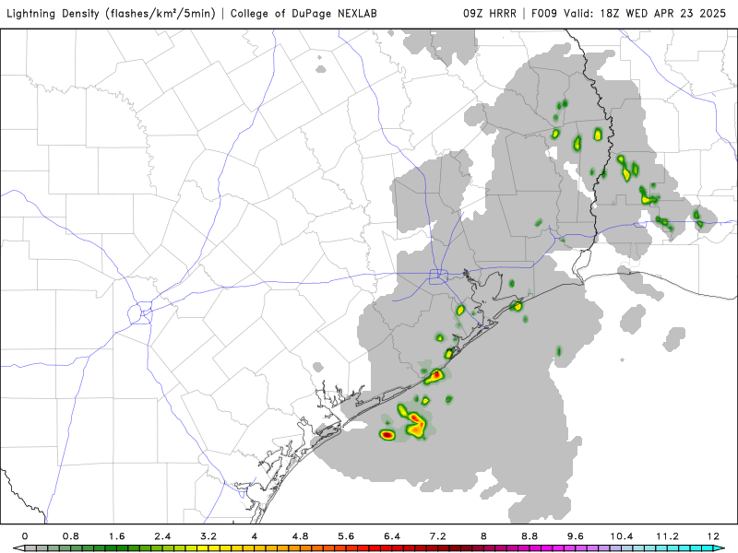
Task: Click the colorbar label "6.4"
Action: point(391,536)
